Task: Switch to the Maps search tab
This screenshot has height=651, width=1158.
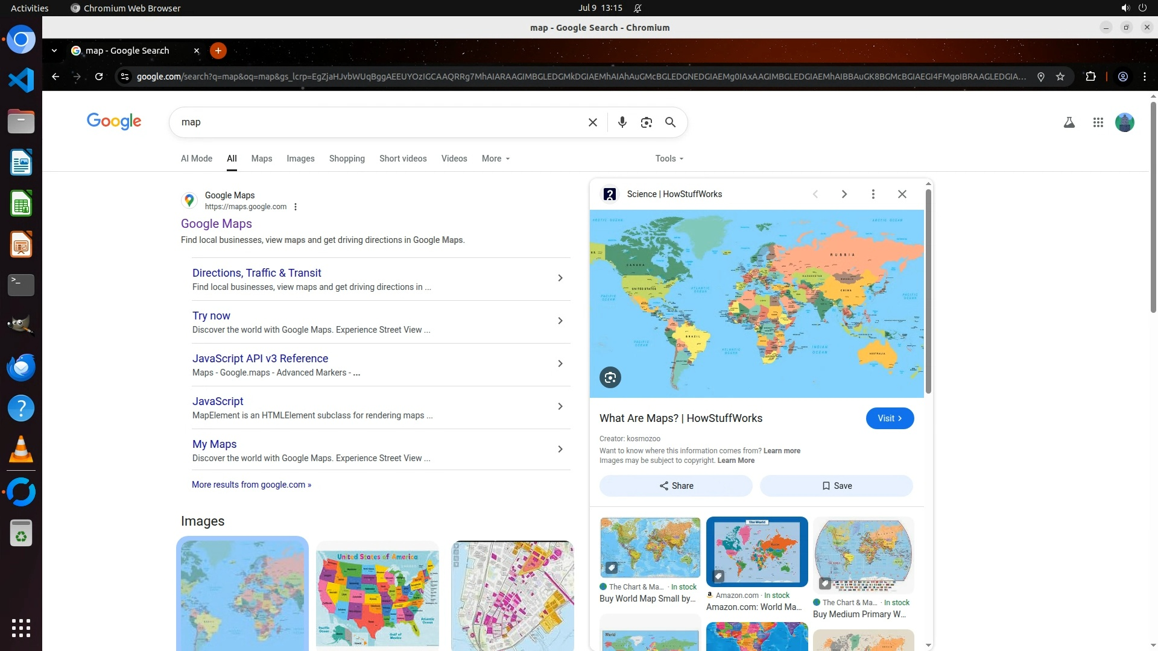Action: (x=261, y=159)
